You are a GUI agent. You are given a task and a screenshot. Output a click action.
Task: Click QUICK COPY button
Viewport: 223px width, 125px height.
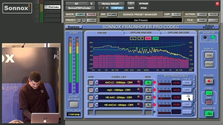pyautogui.click(x=80, y=14)
